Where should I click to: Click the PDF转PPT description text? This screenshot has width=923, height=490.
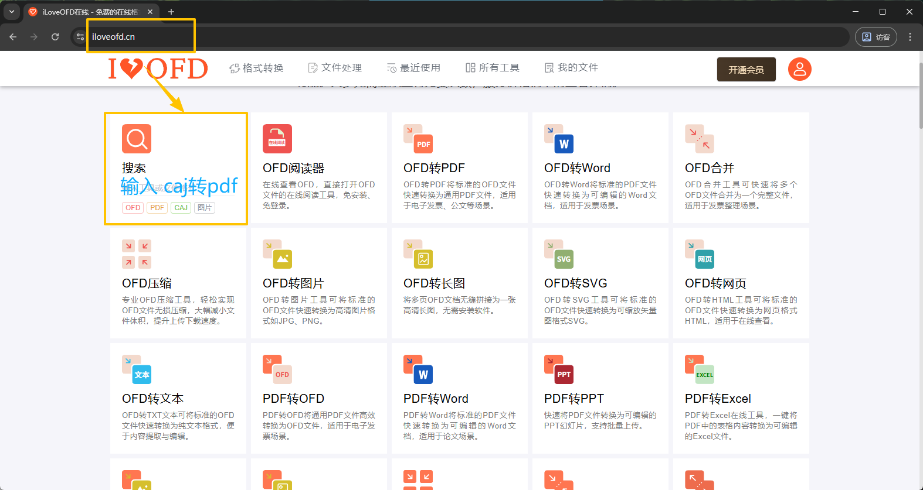pos(600,420)
